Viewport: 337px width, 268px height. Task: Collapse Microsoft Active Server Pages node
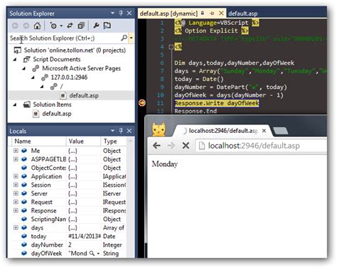tap(24, 68)
